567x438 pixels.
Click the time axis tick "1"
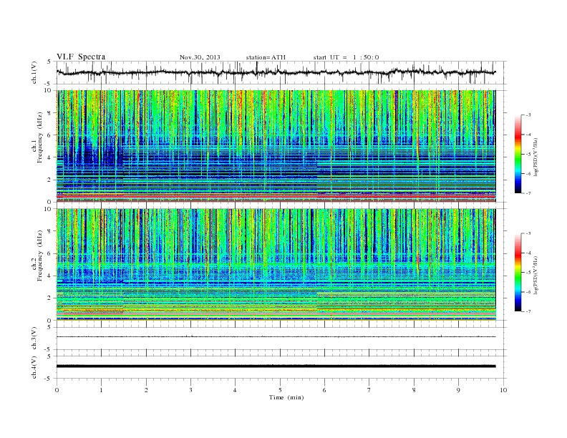102,390
